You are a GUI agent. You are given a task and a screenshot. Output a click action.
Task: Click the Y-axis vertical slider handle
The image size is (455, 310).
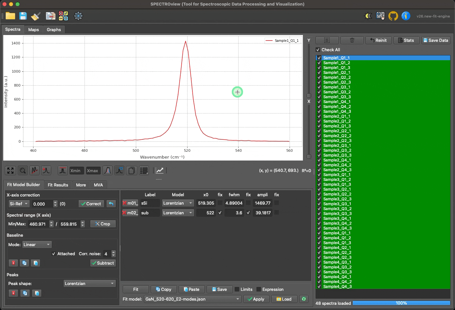pos(309,96)
